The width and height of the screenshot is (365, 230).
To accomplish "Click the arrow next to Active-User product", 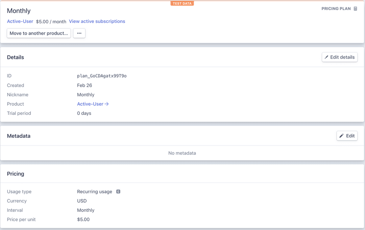I will point(107,104).
